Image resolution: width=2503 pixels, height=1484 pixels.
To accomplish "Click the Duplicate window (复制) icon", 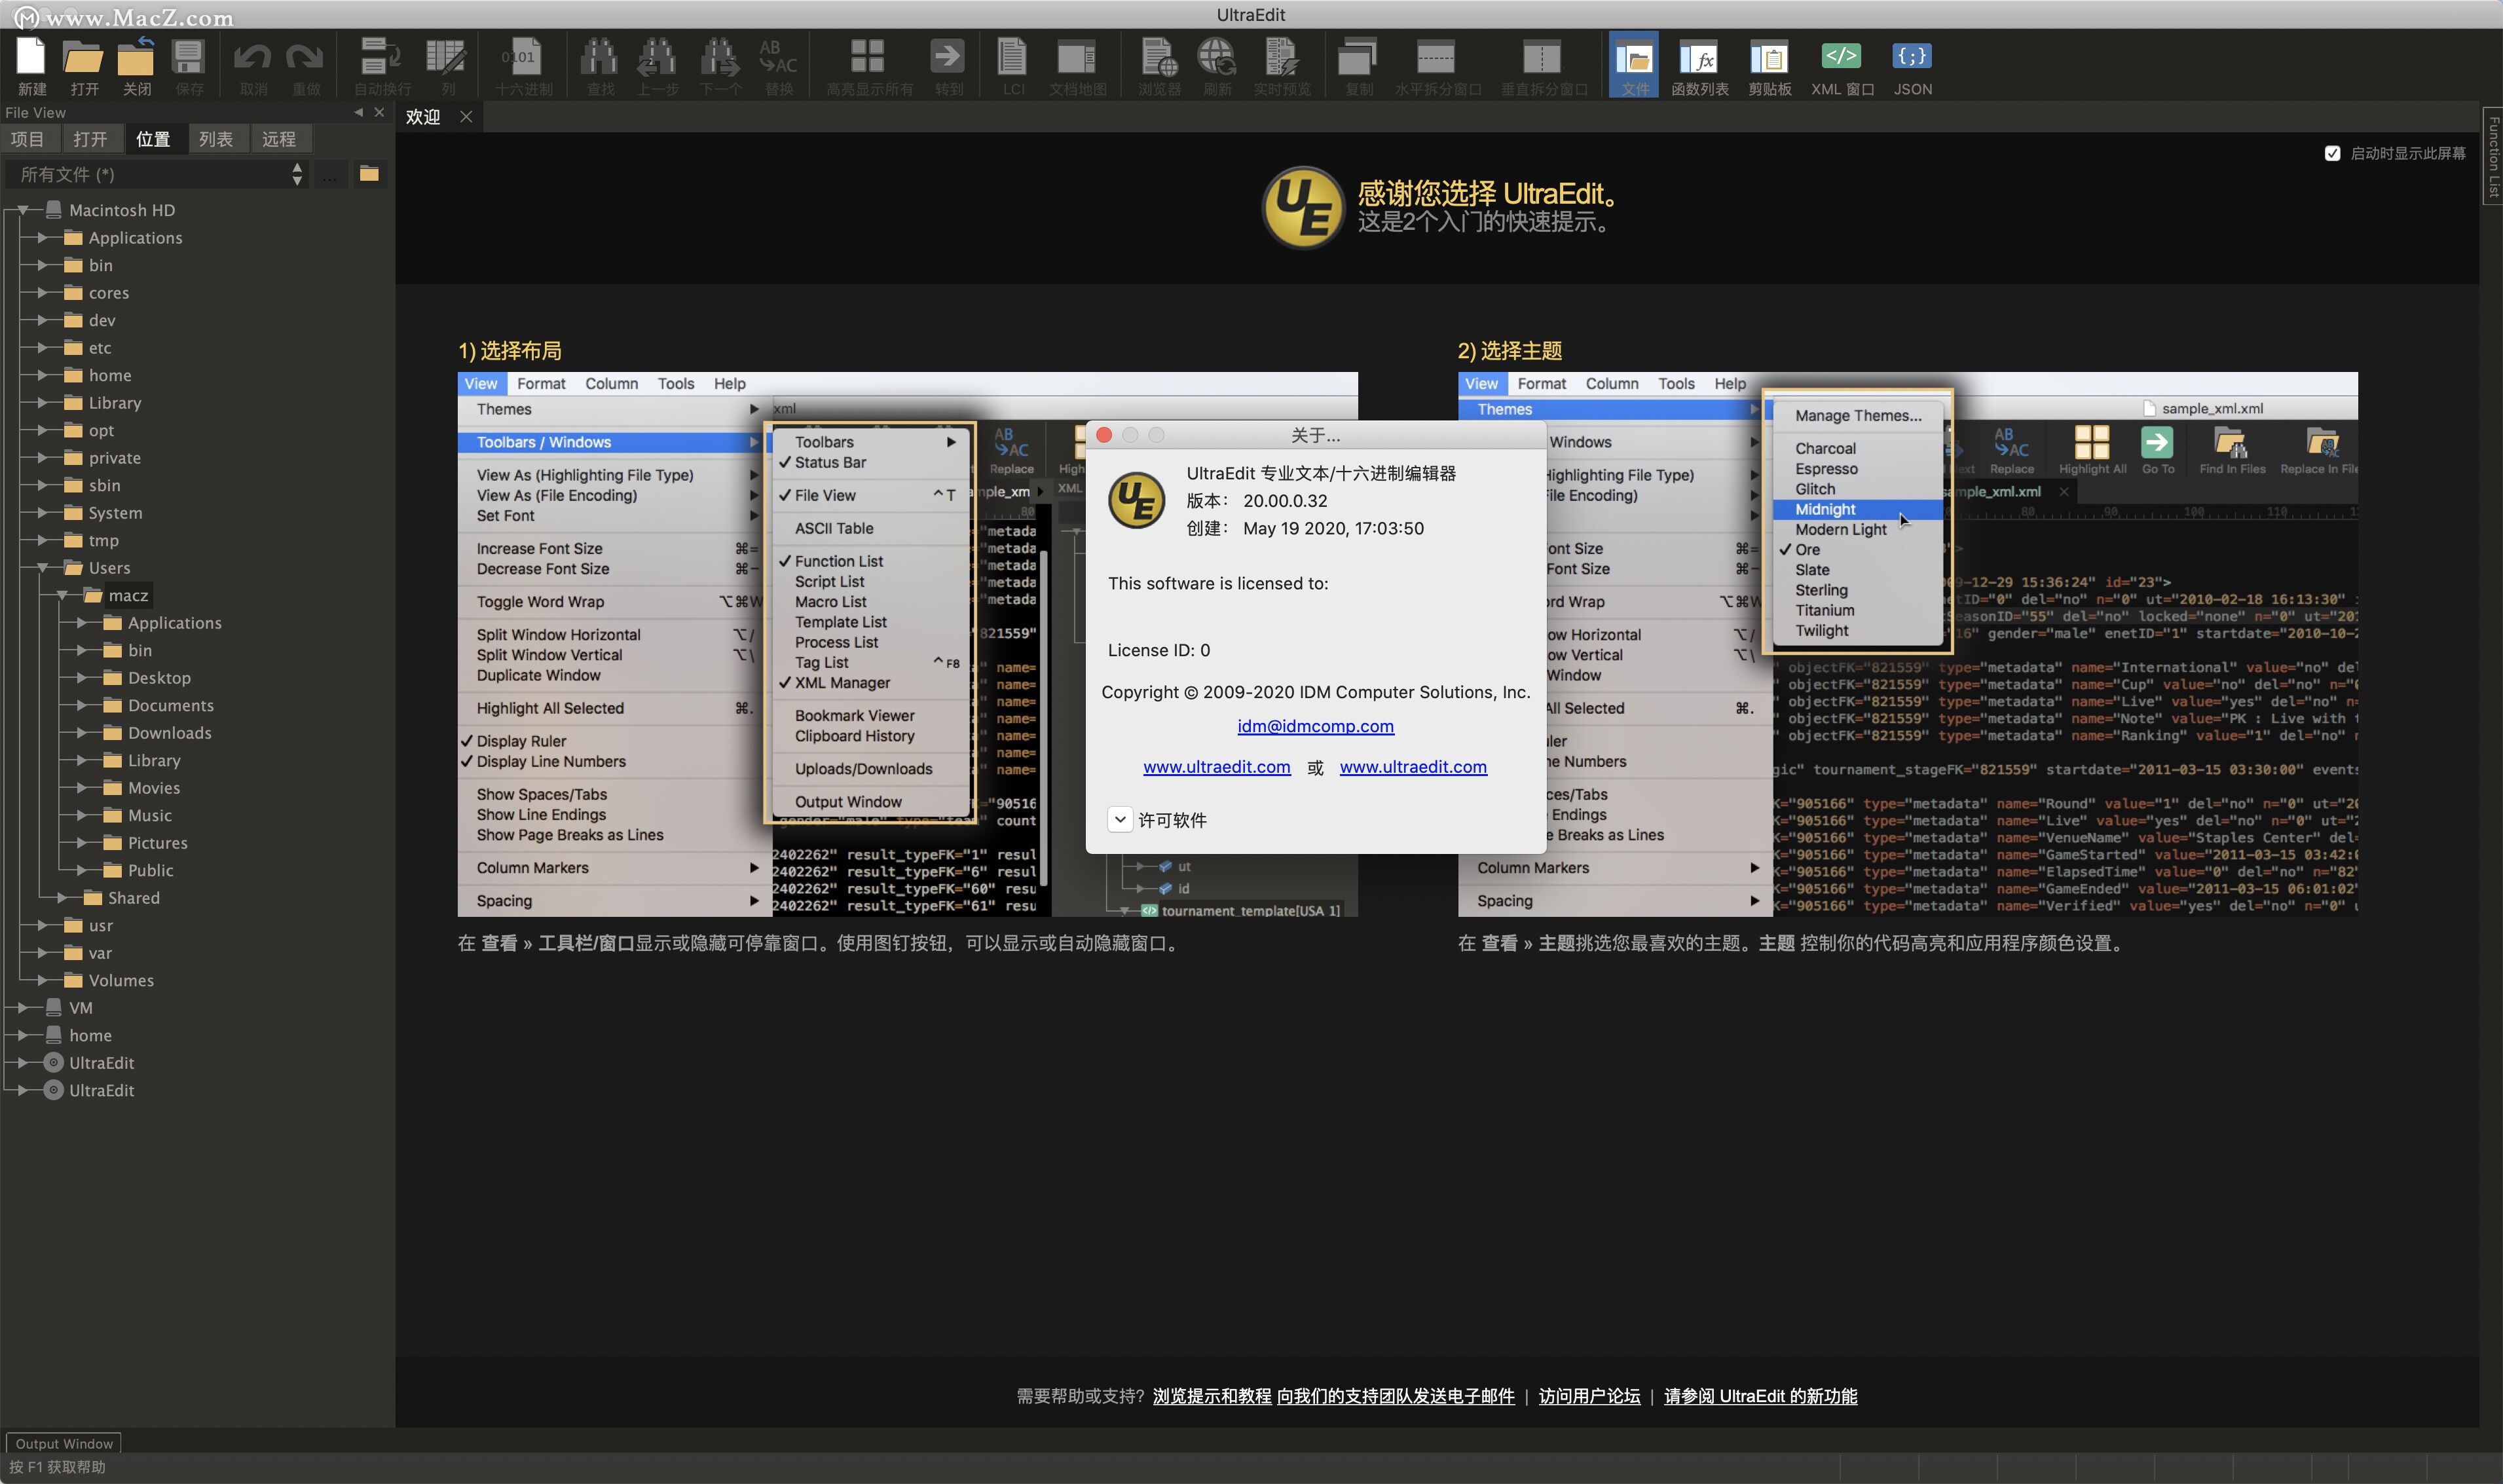I will point(1357,58).
